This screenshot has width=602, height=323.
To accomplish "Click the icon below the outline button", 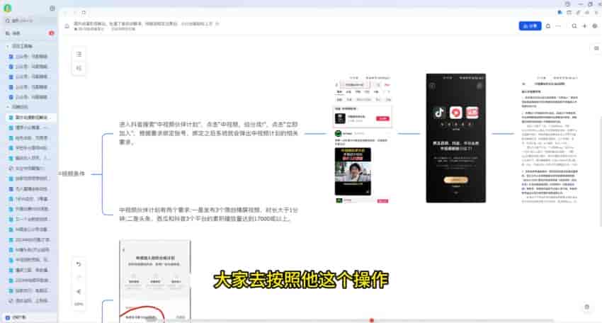I will point(79,68).
